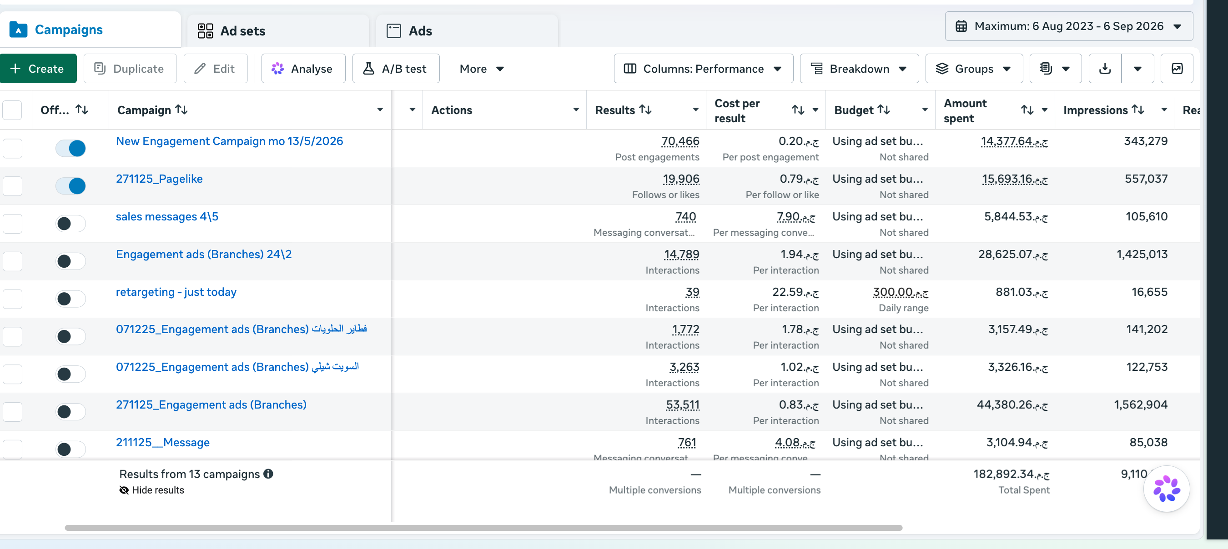Sort by Off/On status arrows
Viewport: 1228px width, 549px height.
click(82, 110)
